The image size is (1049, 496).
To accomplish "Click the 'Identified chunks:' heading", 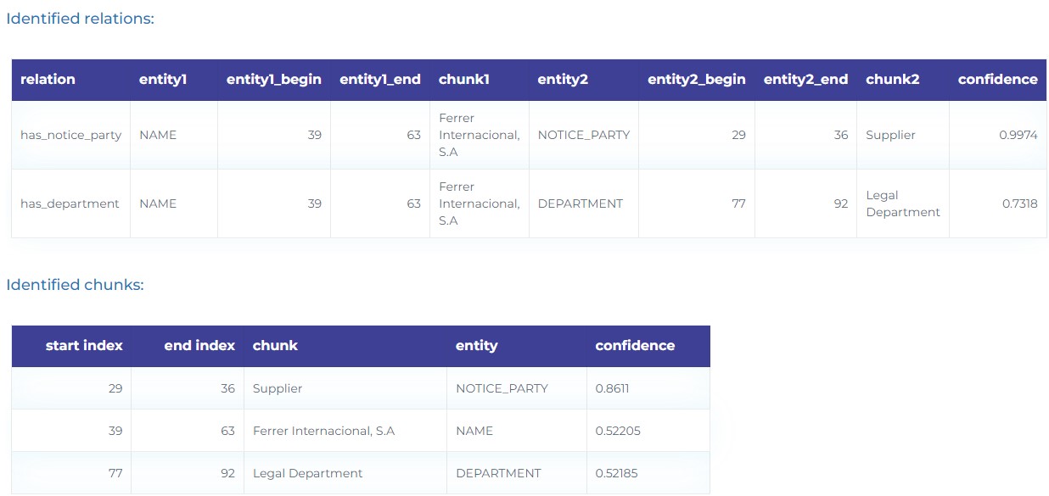I will (75, 285).
